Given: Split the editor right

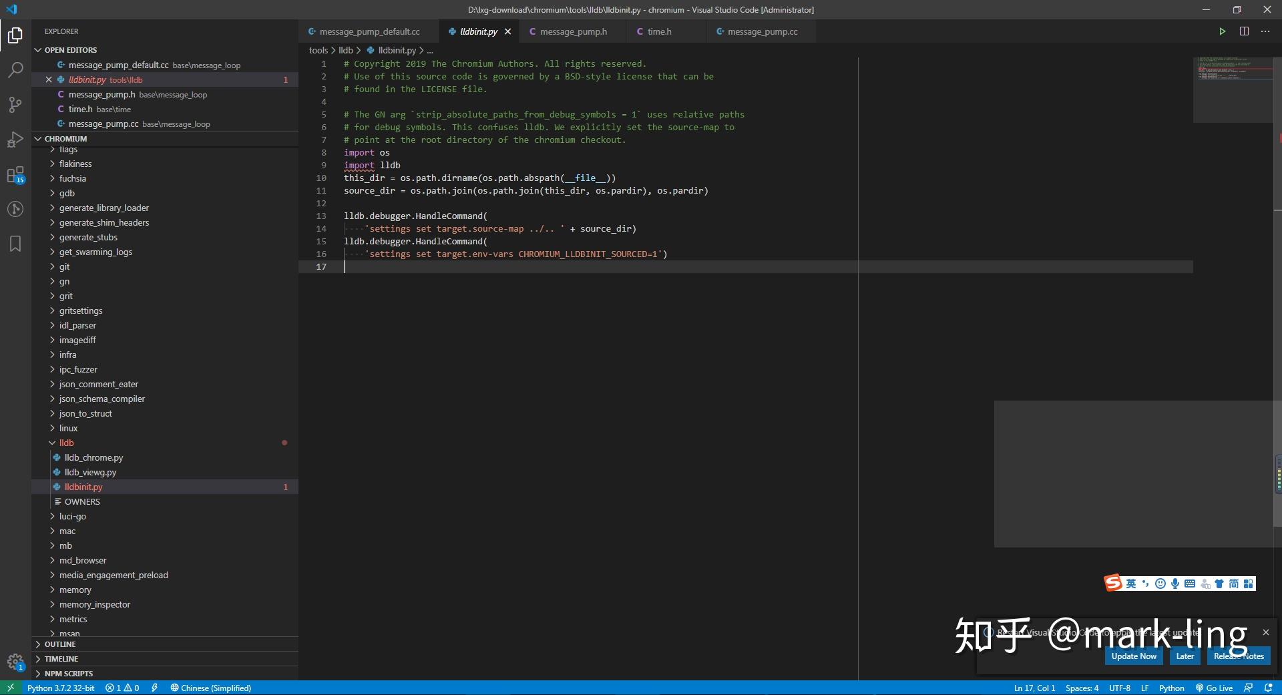Looking at the screenshot, I should click(1244, 31).
